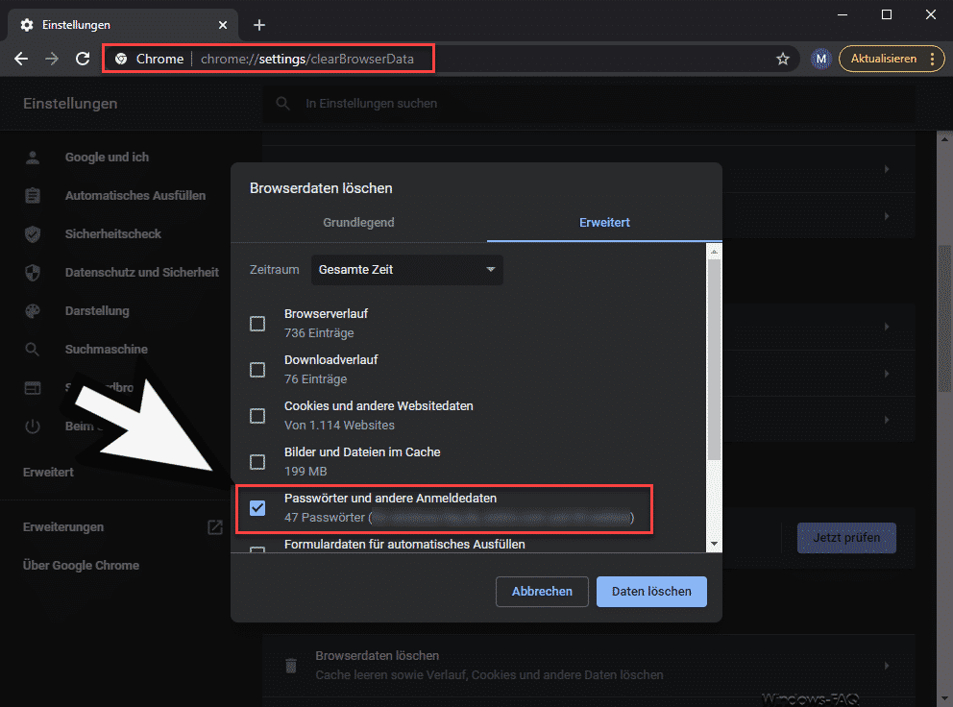Click the Standardbrowser window icon in sidebar
The width and height of the screenshot is (953, 707).
point(33,388)
